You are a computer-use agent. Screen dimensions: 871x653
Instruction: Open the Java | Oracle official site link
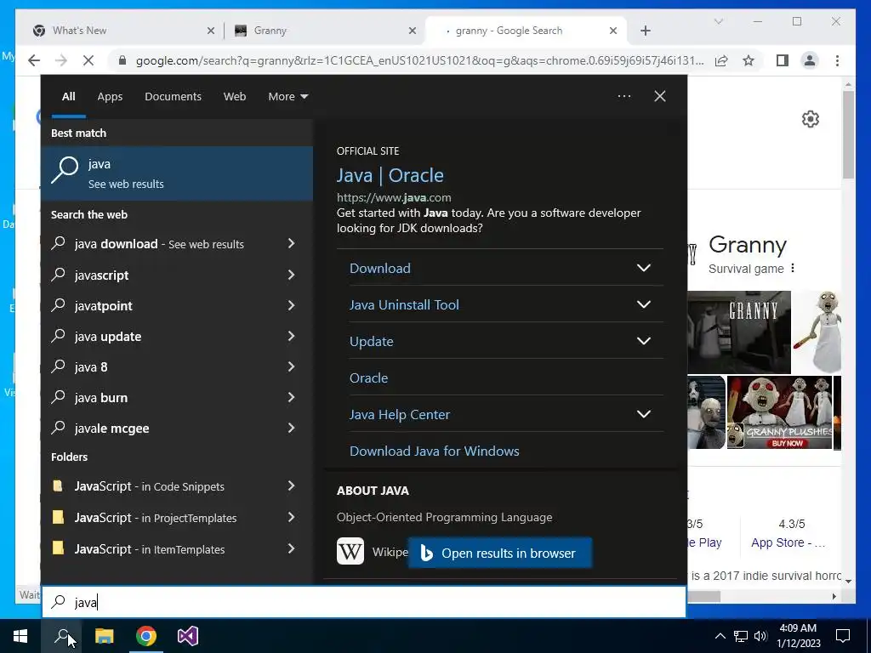coord(390,175)
